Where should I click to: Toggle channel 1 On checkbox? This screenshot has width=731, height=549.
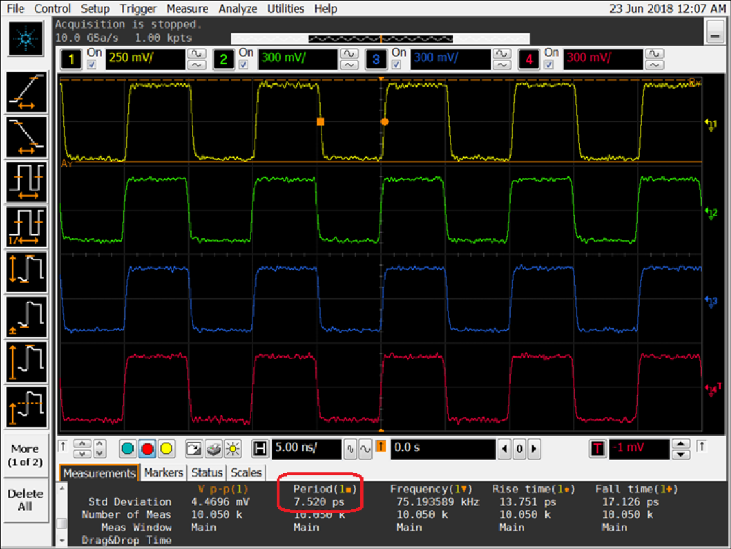coord(92,64)
